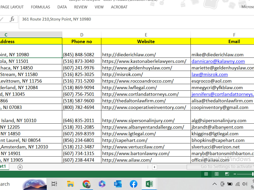Select address cell Levittown, NY 11756
The height and width of the screenshot is (190, 254).
click(x=31, y=81)
